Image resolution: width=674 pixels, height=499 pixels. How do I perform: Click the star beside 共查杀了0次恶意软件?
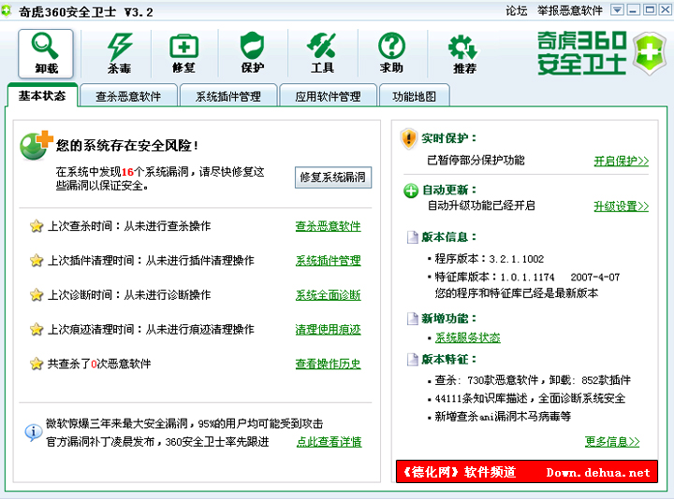(x=37, y=364)
